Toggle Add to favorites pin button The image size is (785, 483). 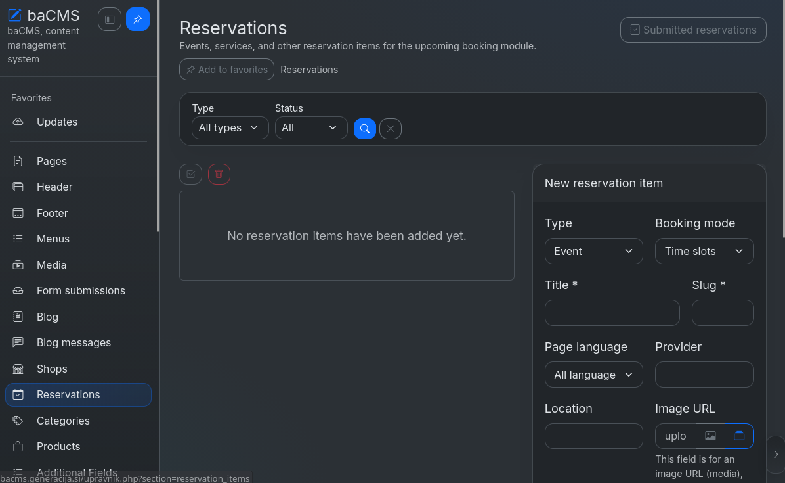[x=227, y=70]
